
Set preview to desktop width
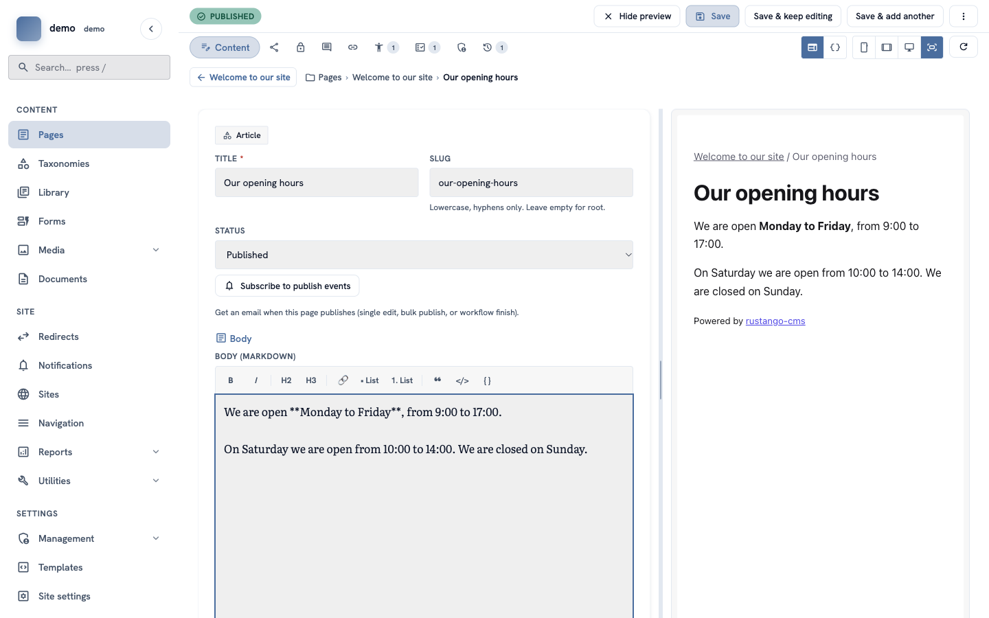(x=909, y=47)
